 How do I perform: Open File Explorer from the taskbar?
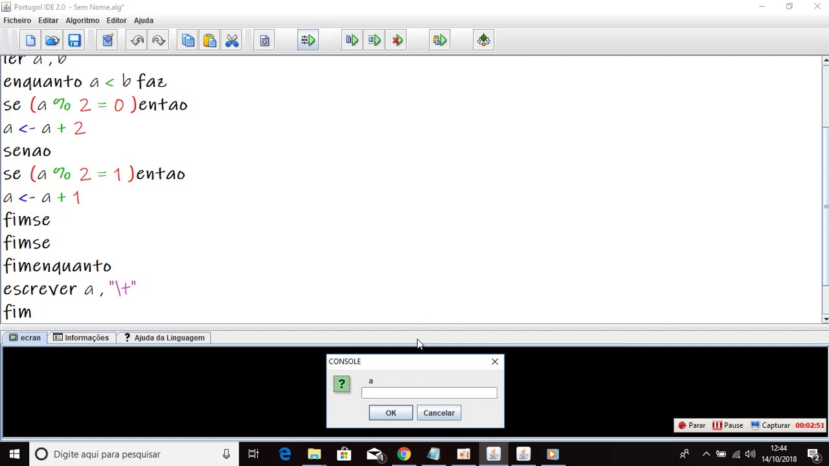314,454
